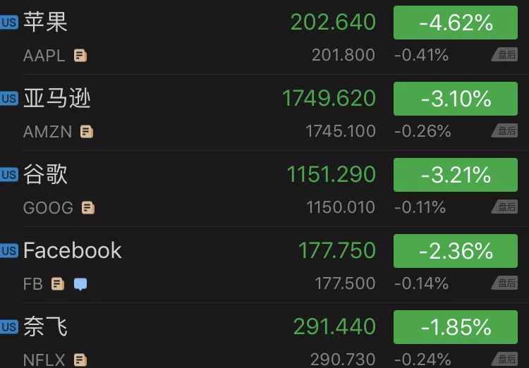
Task: Open the note icon beside GOOG
Action: (88, 208)
